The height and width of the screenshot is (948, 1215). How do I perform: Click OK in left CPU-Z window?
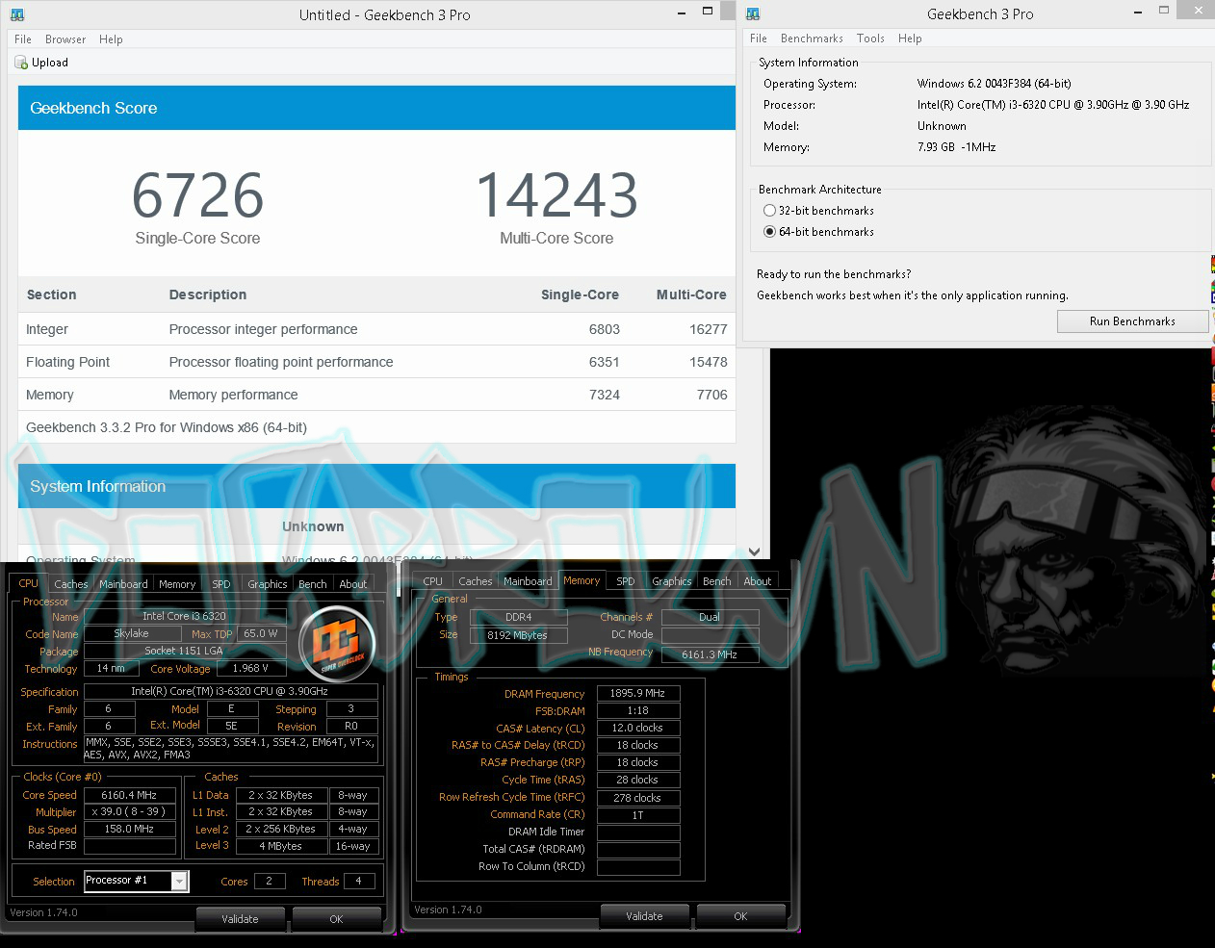click(336, 919)
